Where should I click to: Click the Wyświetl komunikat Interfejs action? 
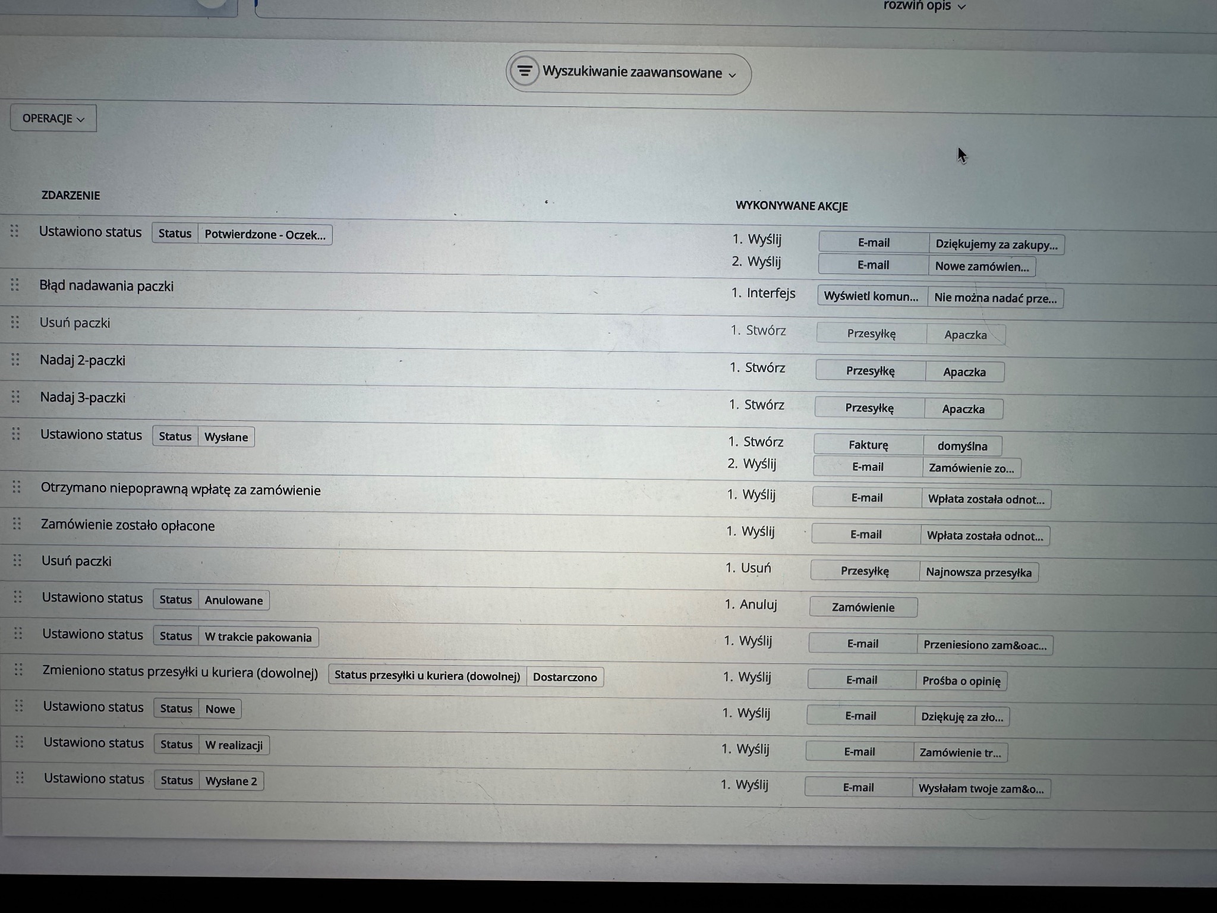point(871,297)
